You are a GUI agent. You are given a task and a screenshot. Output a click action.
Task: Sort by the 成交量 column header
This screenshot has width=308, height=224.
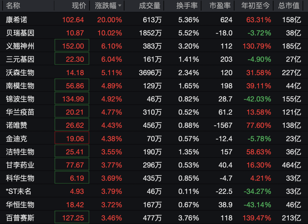pyautogui.click(x=150, y=6)
